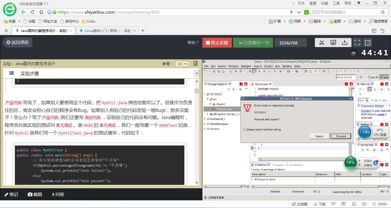This screenshot has width=391, height=208.
Task: Switch to the Java EE perspective
Action: click(x=373, y=77)
